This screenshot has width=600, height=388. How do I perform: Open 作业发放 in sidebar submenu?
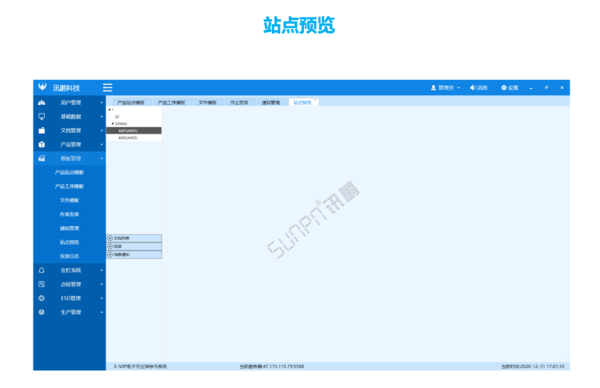[x=70, y=214]
